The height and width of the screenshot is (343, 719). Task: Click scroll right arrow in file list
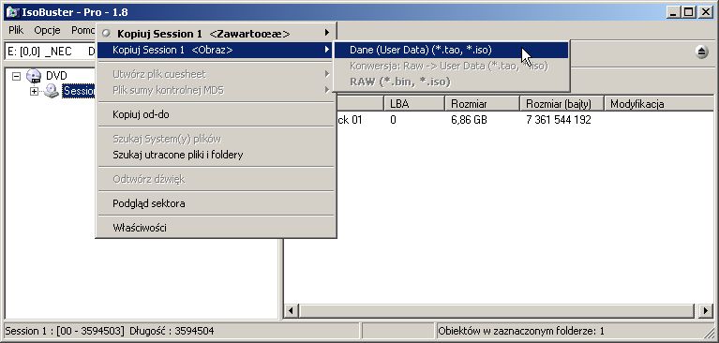coord(707,311)
